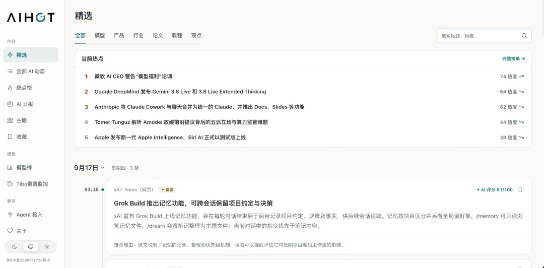544x268 pixels.
Task: Open Apple Intelligence Siri AI topic
Action: [170, 138]
